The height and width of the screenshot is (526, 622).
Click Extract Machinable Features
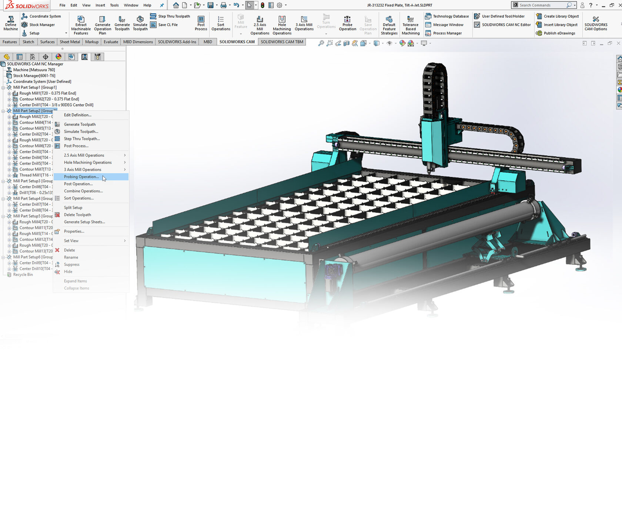point(81,25)
